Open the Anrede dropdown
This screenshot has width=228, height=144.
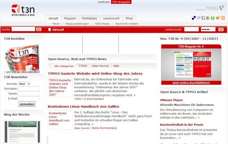click(25, 84)
